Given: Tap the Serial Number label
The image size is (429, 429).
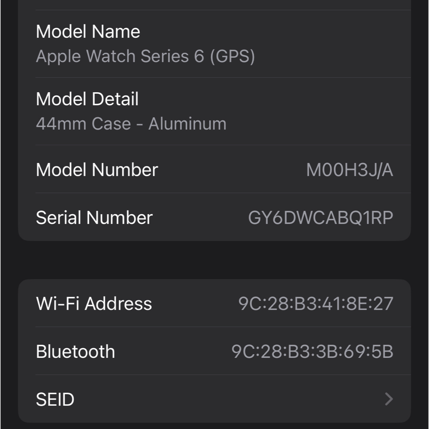Looking at the screenshot, I should [94, 218].
